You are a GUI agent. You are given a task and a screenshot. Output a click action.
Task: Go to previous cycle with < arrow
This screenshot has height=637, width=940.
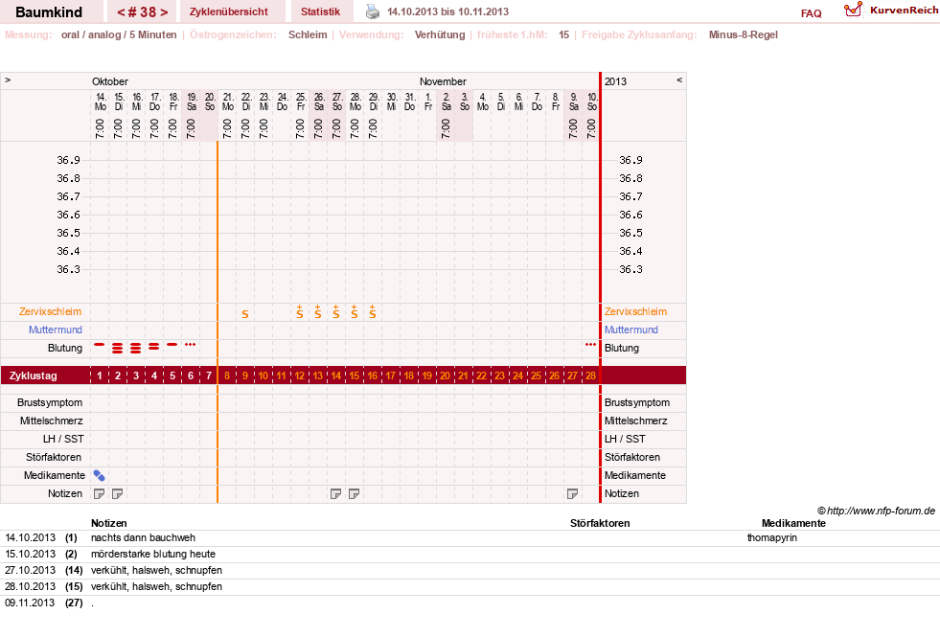121,12
